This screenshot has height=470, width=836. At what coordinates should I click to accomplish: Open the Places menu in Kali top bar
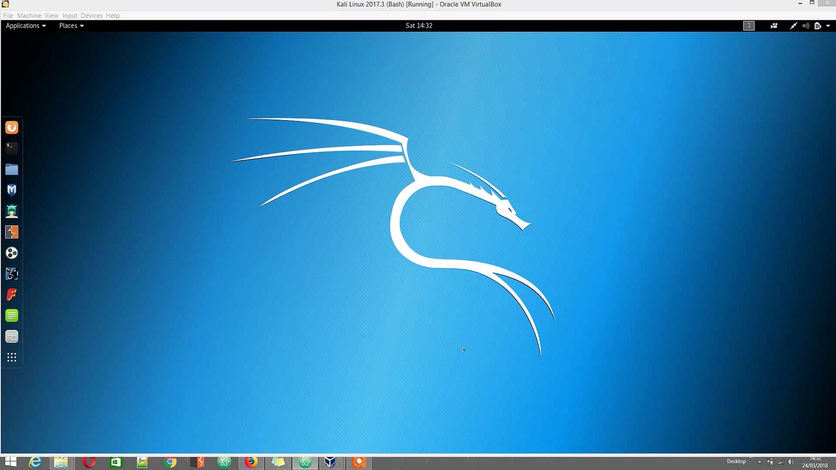click(71, 25)
